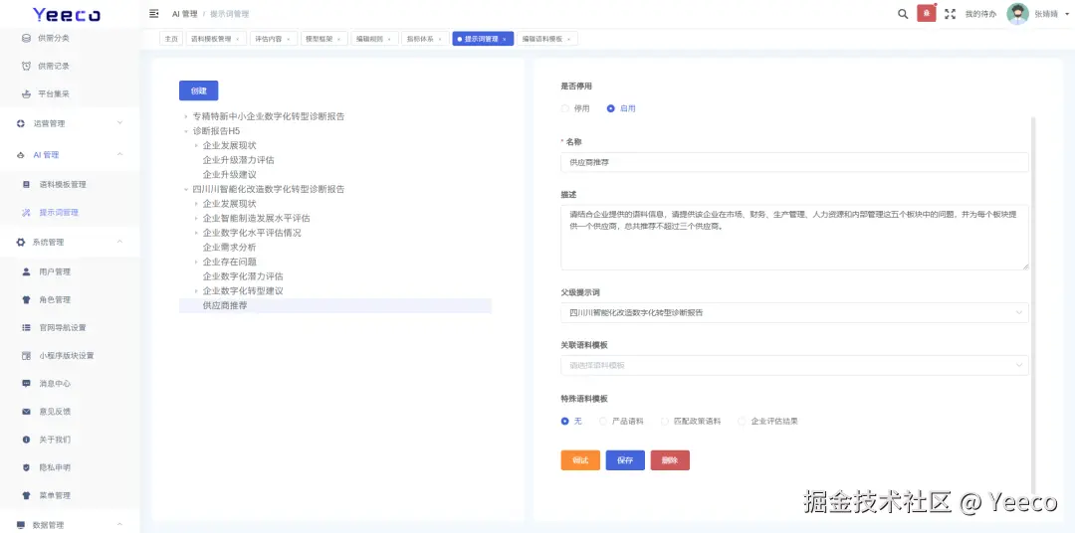Choose the 企业评估结果 radio option

point(742,422)
